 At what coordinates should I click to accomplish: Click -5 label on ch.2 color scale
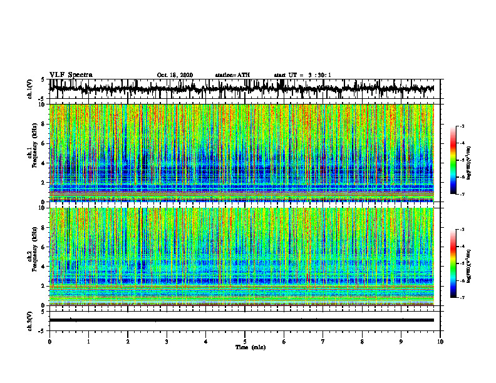pos(462,263)
